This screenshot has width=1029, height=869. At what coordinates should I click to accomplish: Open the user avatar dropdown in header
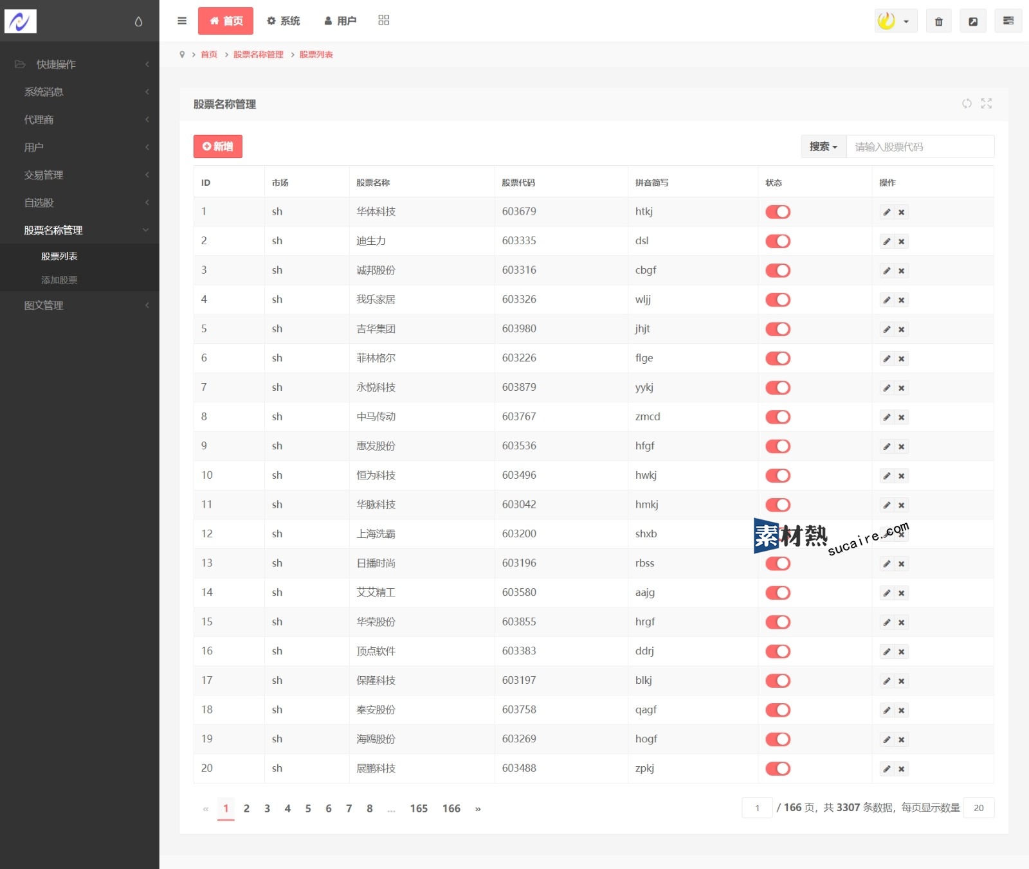click(x=896, y=21)
